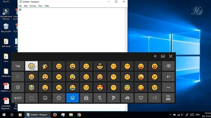This screenshot has width=211, height=118.
Task: Select the Candidate Registrati... PDF icon
Action: coord(6,104)
